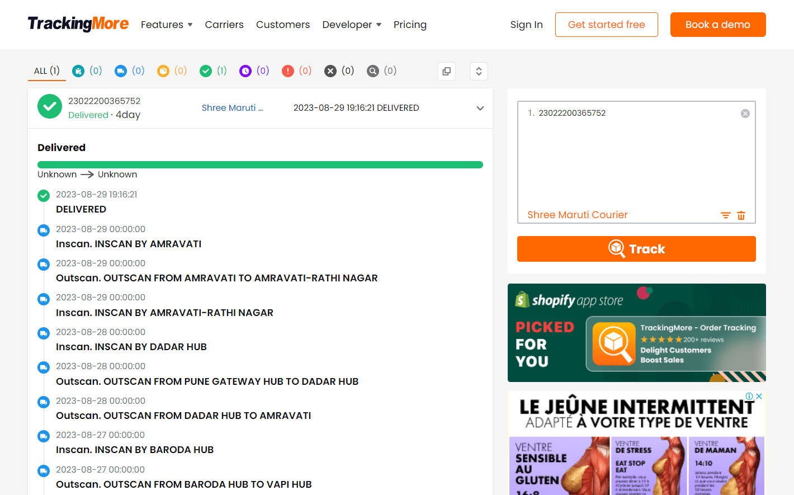Click inside the tracking number text area
794x495 pixels.
point(636,162)
